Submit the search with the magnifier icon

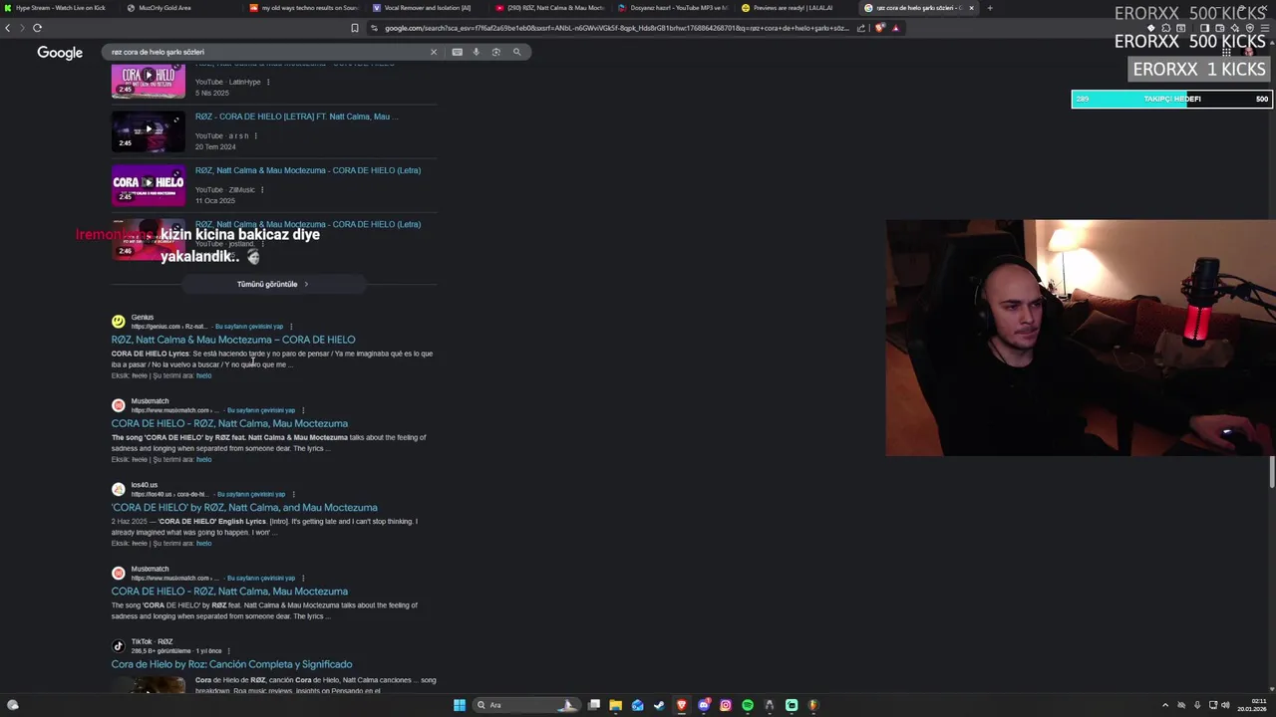516,52
